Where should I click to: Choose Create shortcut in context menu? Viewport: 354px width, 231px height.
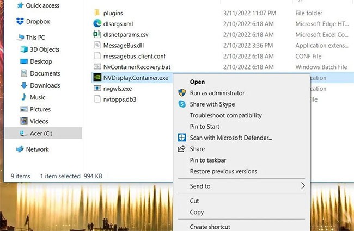pyautogui.click(x=210, y=227)
